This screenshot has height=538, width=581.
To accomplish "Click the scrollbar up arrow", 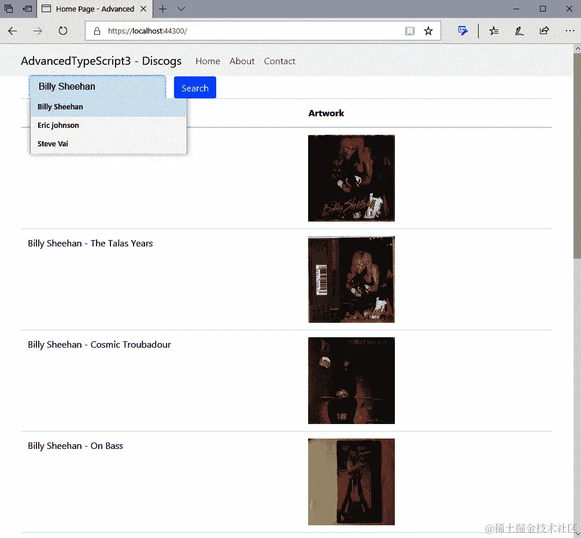I will pos(577,48).
